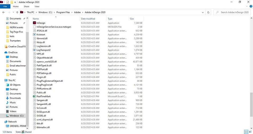Click the Search Adobe InDesign 2020 box
The width and height of the screenshot is (253, 134).
(232, 12)
